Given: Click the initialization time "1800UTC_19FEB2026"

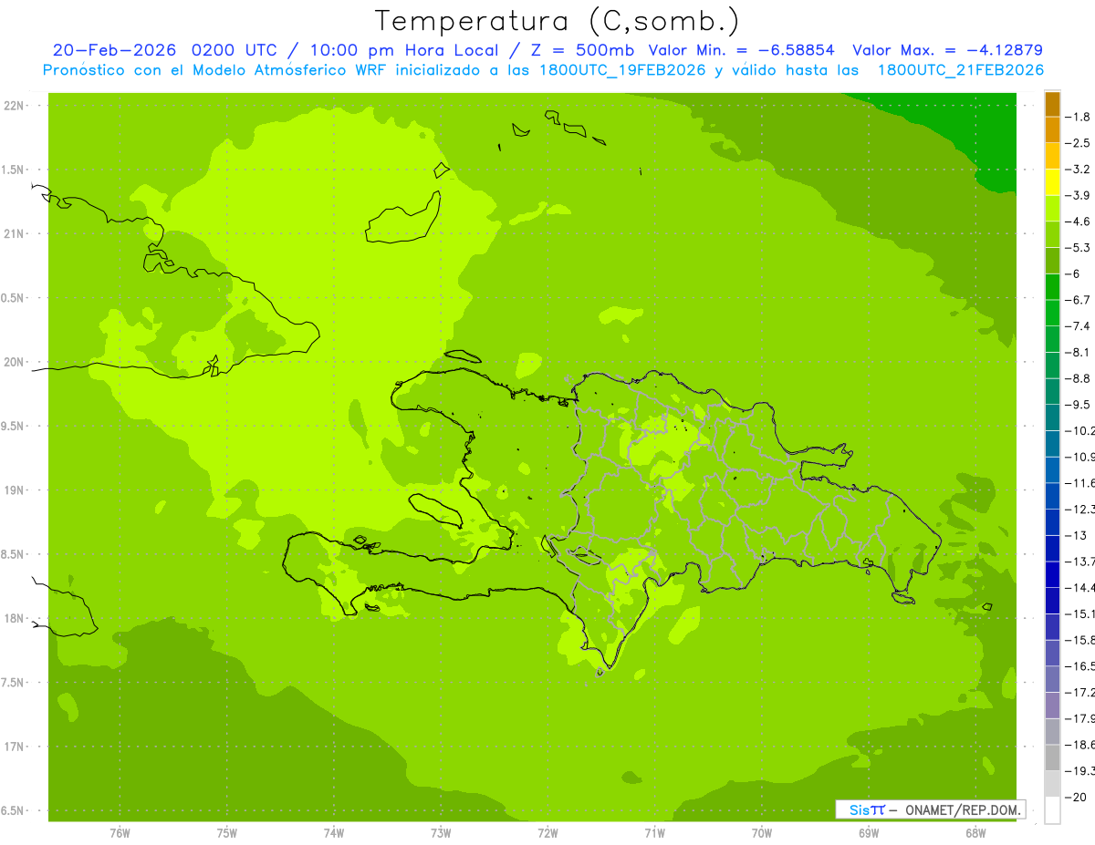Looking at the screenshot, I should click(x=621, y=70).
